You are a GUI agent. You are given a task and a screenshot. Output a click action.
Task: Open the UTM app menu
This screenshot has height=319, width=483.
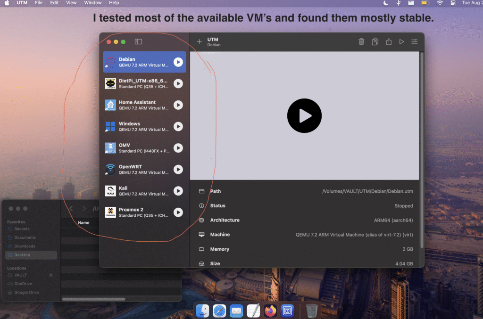(x=22, y=3)
